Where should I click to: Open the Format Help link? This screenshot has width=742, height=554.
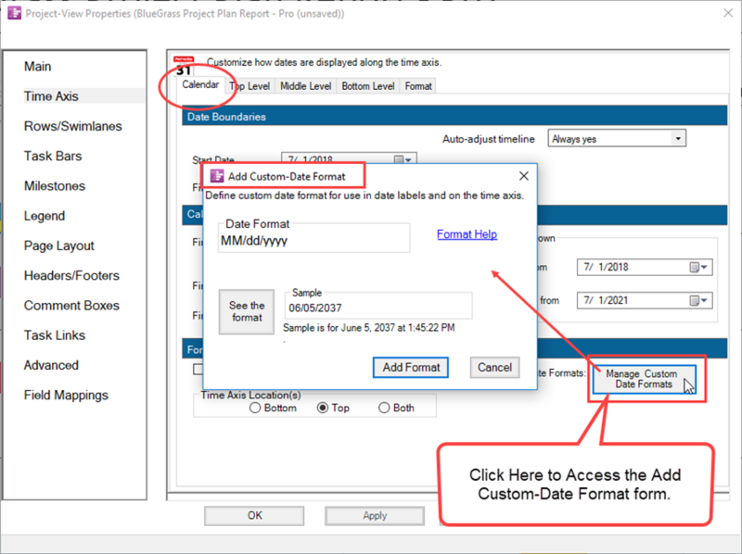click(x=467, y=234)
